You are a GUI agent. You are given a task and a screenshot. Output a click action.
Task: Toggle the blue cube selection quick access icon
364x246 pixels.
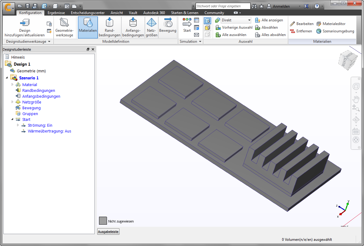coord(44,6)
